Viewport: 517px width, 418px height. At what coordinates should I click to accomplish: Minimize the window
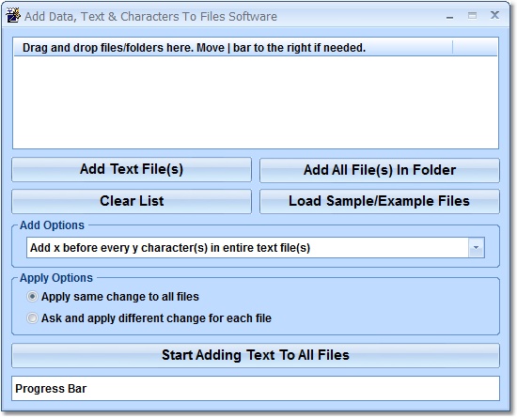(449, 17)
